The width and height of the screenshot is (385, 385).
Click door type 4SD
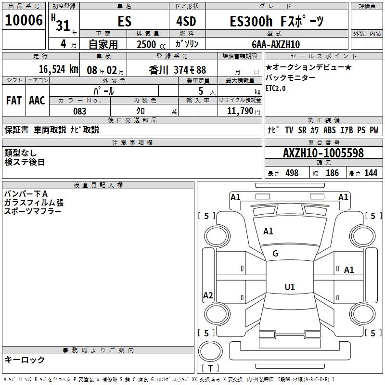tap(186, 21)
